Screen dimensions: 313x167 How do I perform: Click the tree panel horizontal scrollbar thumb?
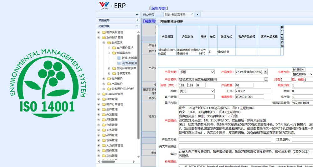pyautogui.click(x=108, y=161)
